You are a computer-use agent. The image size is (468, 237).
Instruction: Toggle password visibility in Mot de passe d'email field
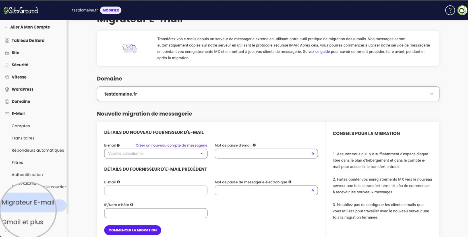[313, 154]
